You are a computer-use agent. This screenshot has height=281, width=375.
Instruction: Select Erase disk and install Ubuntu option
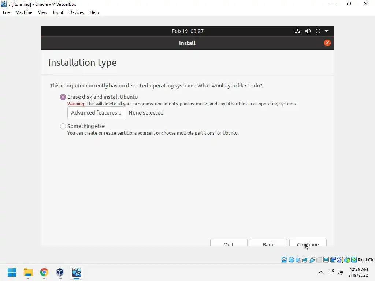click(x=63, y=97)
